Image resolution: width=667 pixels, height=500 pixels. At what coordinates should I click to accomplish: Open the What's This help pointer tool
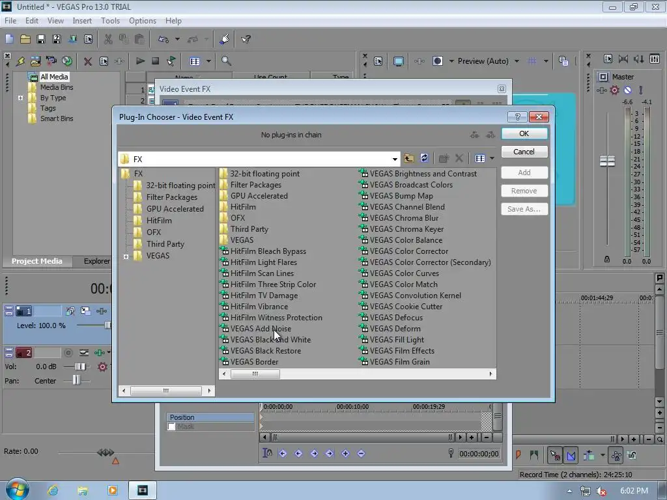point(246,39)
